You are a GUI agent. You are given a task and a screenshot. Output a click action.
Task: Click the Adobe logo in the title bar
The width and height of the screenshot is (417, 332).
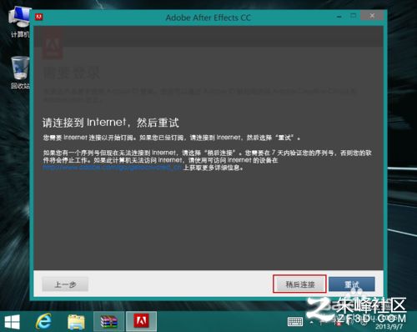[x=39, y=17]
